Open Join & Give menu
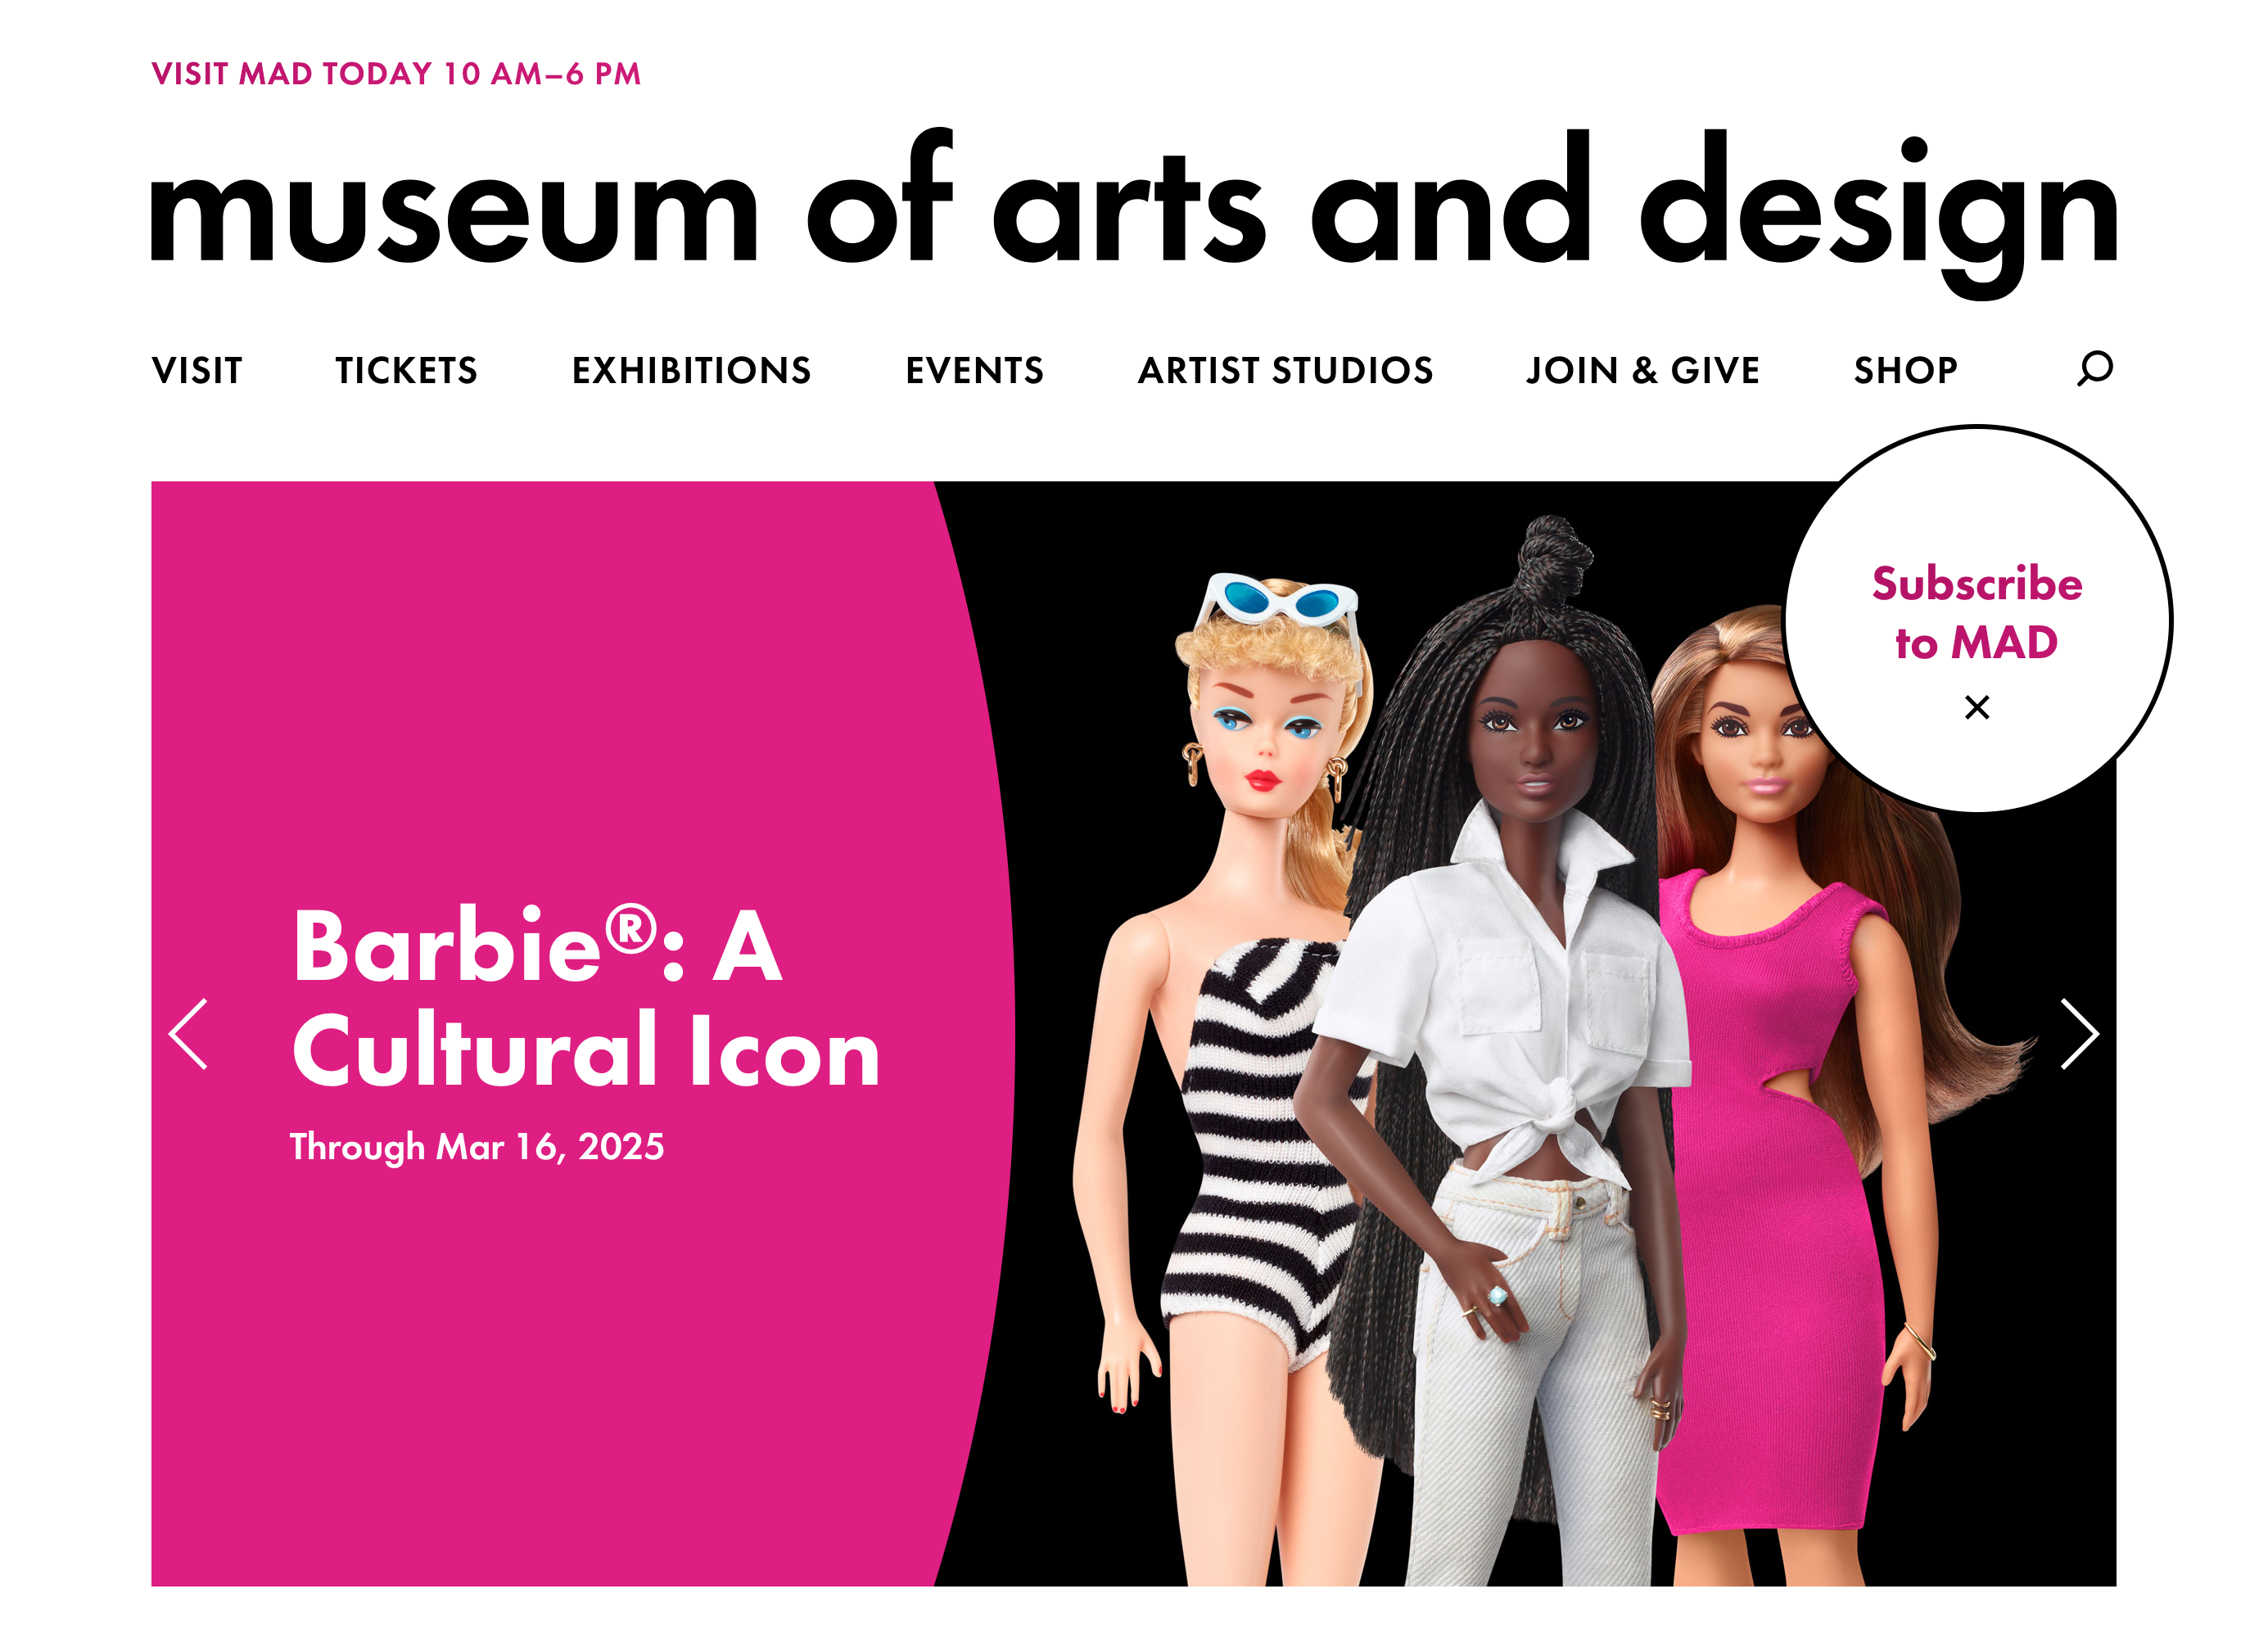Viewport: 2268px width, 1643px height. point(1642,370)
